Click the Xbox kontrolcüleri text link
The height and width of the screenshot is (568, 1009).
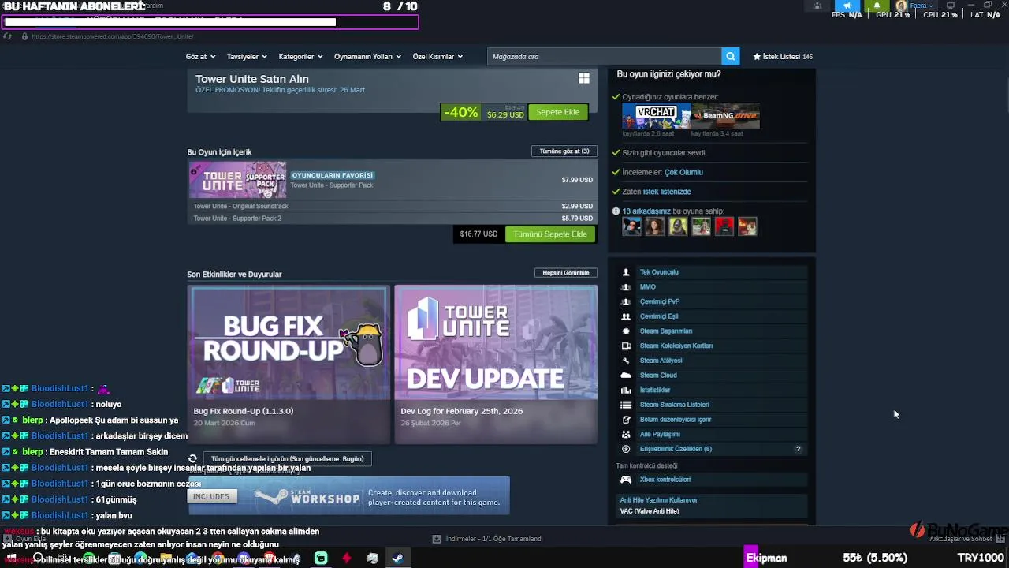(x=665, y=480)
